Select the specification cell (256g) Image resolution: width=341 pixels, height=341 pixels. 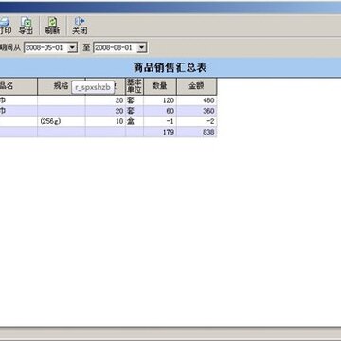(x=62, y=121)
